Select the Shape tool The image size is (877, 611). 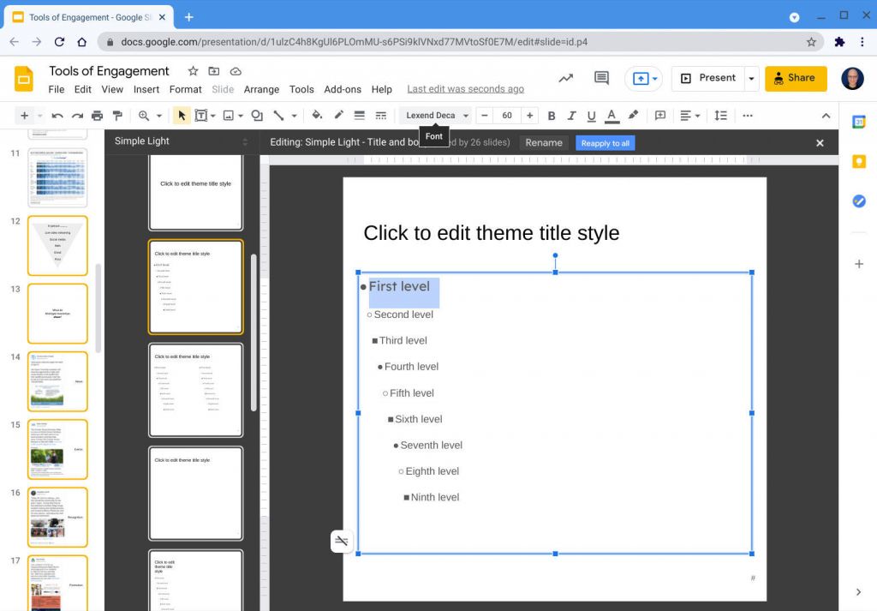coord(257,115)
